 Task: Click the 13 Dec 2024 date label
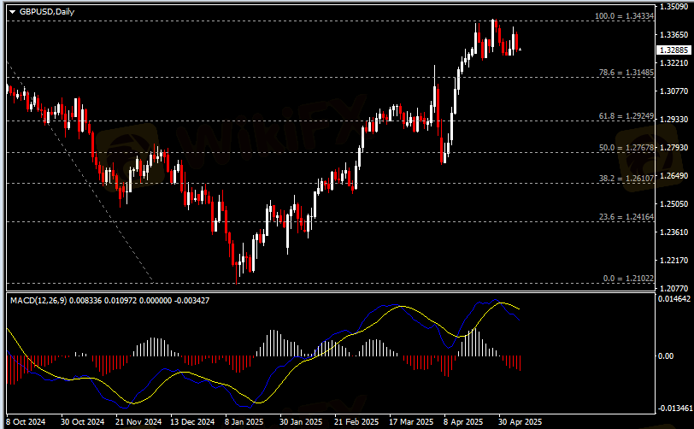(x=192, y=422)
